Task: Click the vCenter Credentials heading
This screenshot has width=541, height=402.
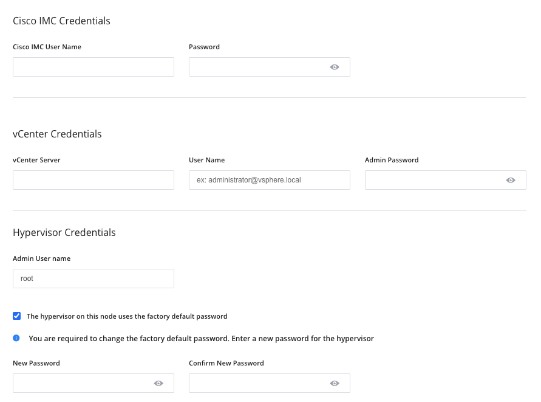Action: [57, 134]
